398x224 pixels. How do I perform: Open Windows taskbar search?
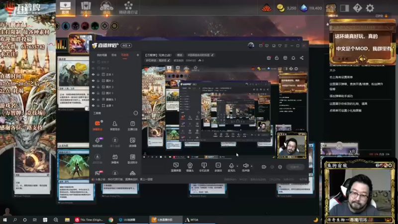(x=15, y=220)
